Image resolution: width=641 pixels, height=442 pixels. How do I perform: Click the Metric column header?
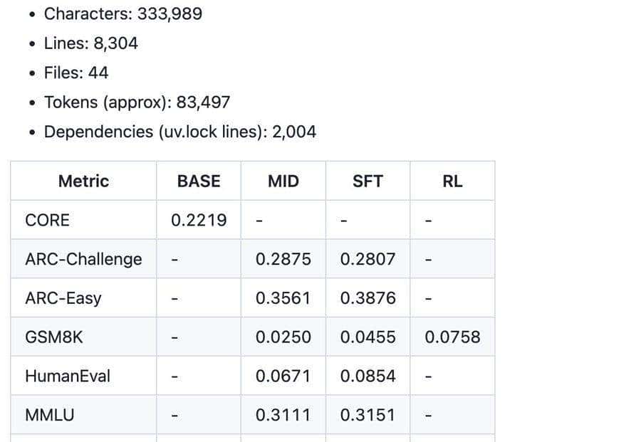click(83, 181)
